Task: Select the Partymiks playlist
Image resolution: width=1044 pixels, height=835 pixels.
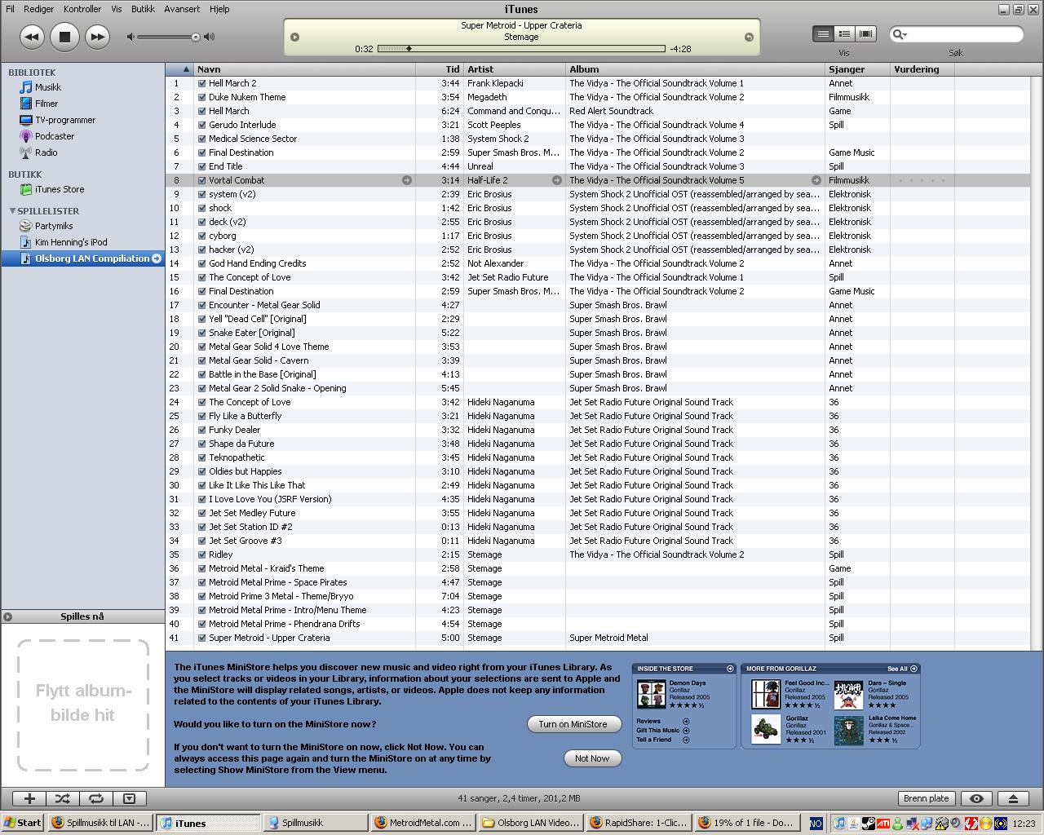Action: [x=53, y=226]
